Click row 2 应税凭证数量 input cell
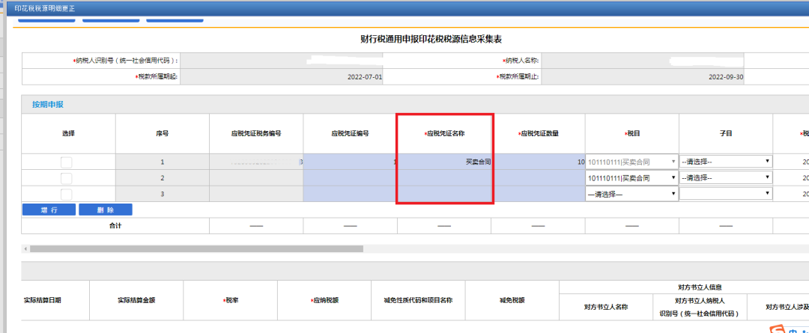The width and height of the screenshot is (809, 333). pyautogui.click(x=538, y=178)
